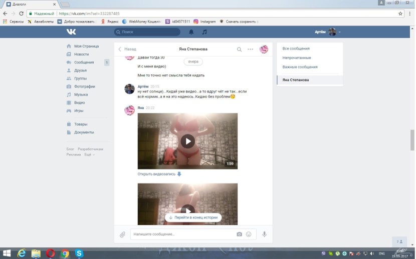Expand the Артём profile dropdown menu
The image size is (416, 259).
click(340, 32)
